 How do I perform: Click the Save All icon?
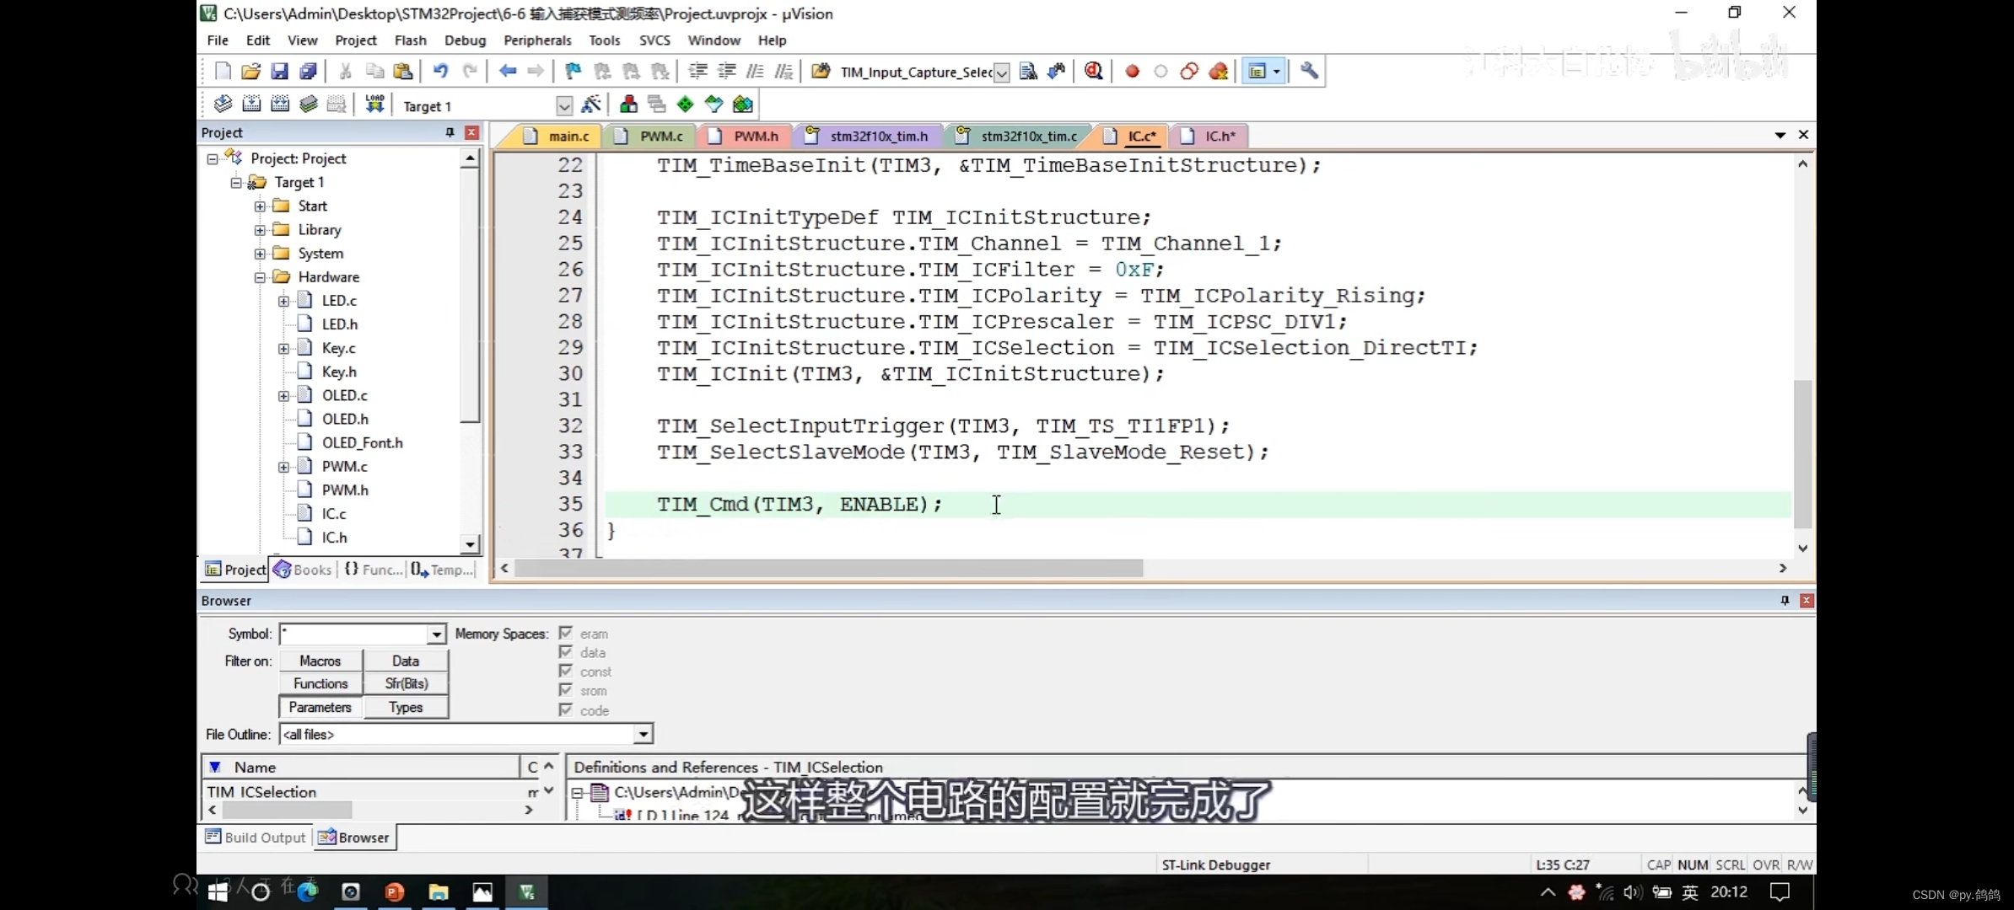[308, 72]
